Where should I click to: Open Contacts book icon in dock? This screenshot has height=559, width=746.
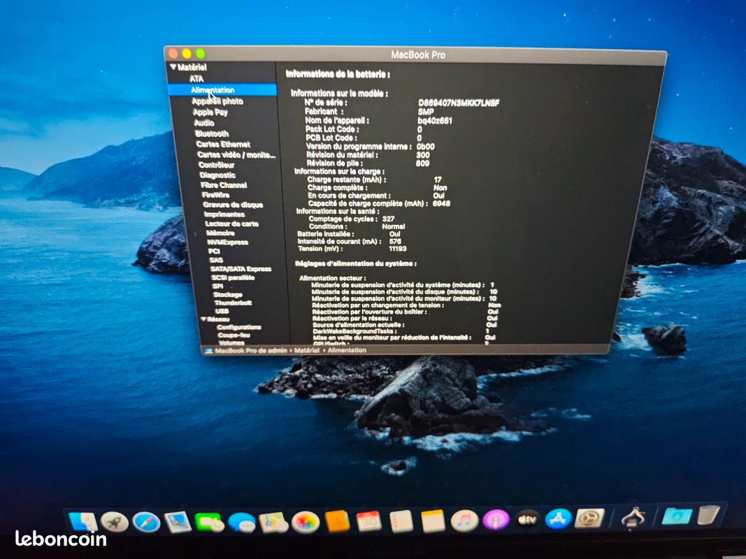pyautogui.click(x=337, y=521)
